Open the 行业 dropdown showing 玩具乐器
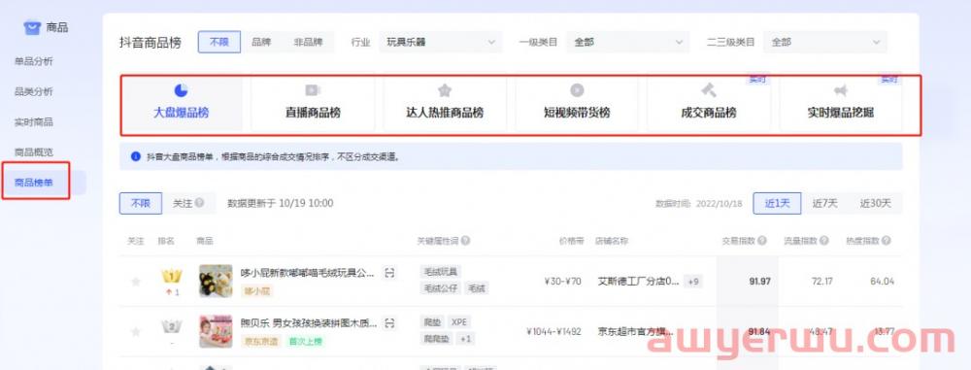 tap(440, 42)
